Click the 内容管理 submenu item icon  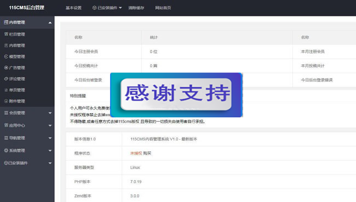pyautogui.click(x=7, y=45)
